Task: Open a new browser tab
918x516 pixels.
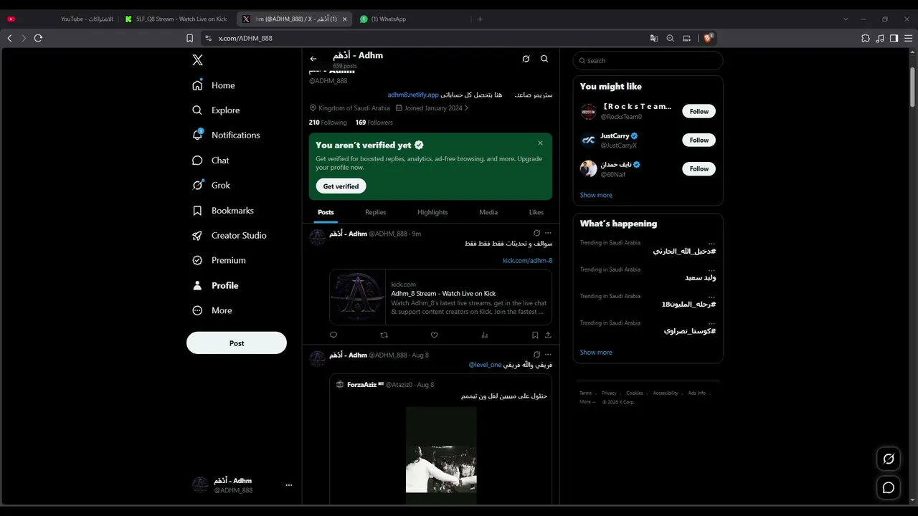Action: point(480,19)
